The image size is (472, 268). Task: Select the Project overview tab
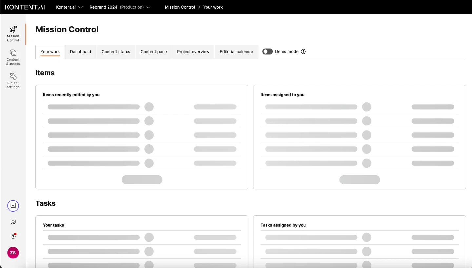coord(193,52)
